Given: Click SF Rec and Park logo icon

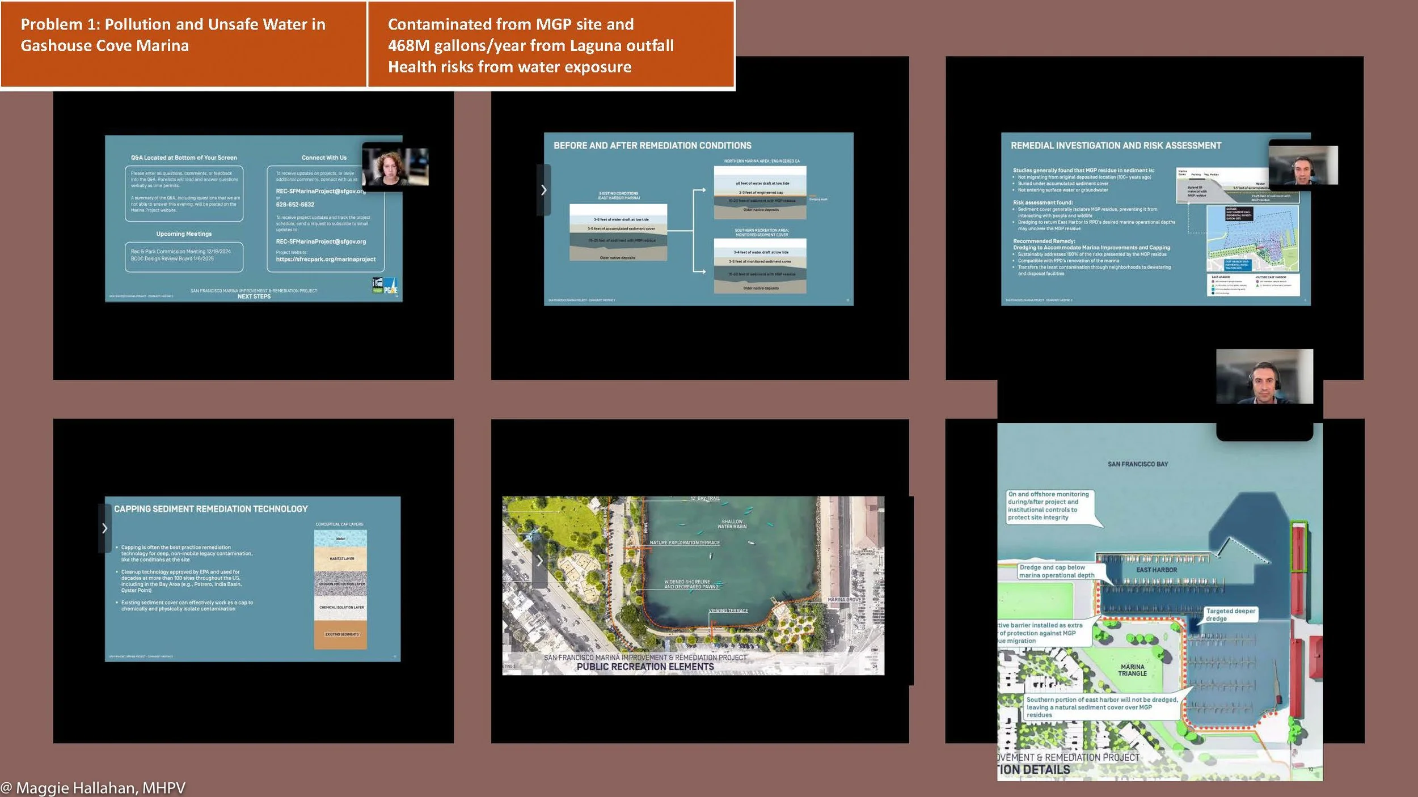Looking at the screenshot, I should pos(378,285).
